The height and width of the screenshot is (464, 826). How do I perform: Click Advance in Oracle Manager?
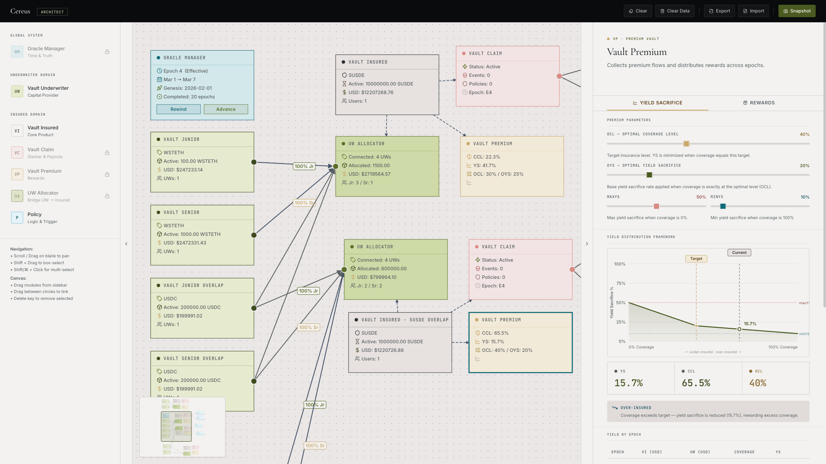click(x=226, y=109)
